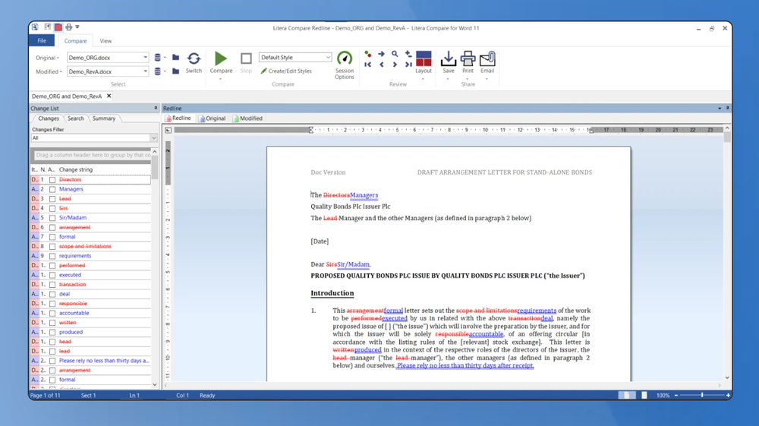The image size is (759, 426).
Task: Pin the Change List panel
Action: 156,108
